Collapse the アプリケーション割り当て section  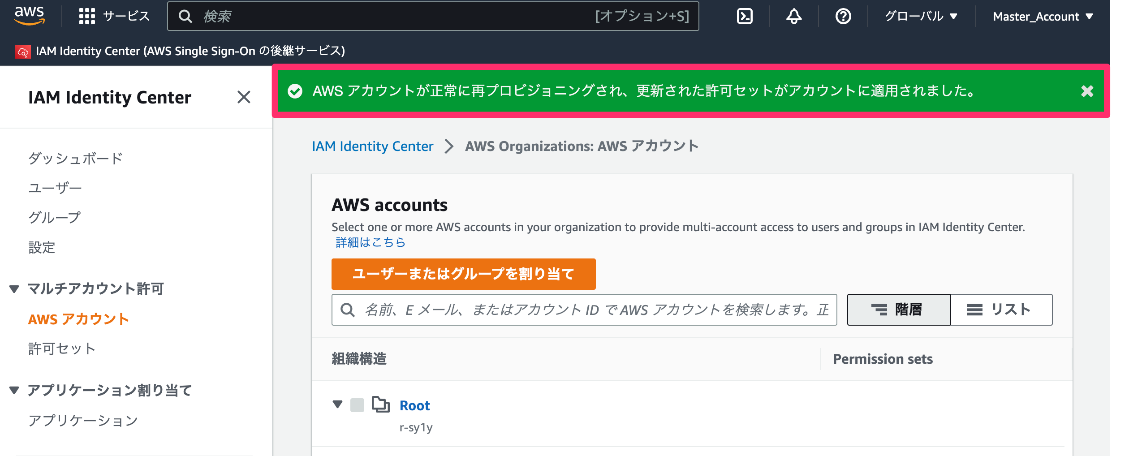(x=14, y=390)
